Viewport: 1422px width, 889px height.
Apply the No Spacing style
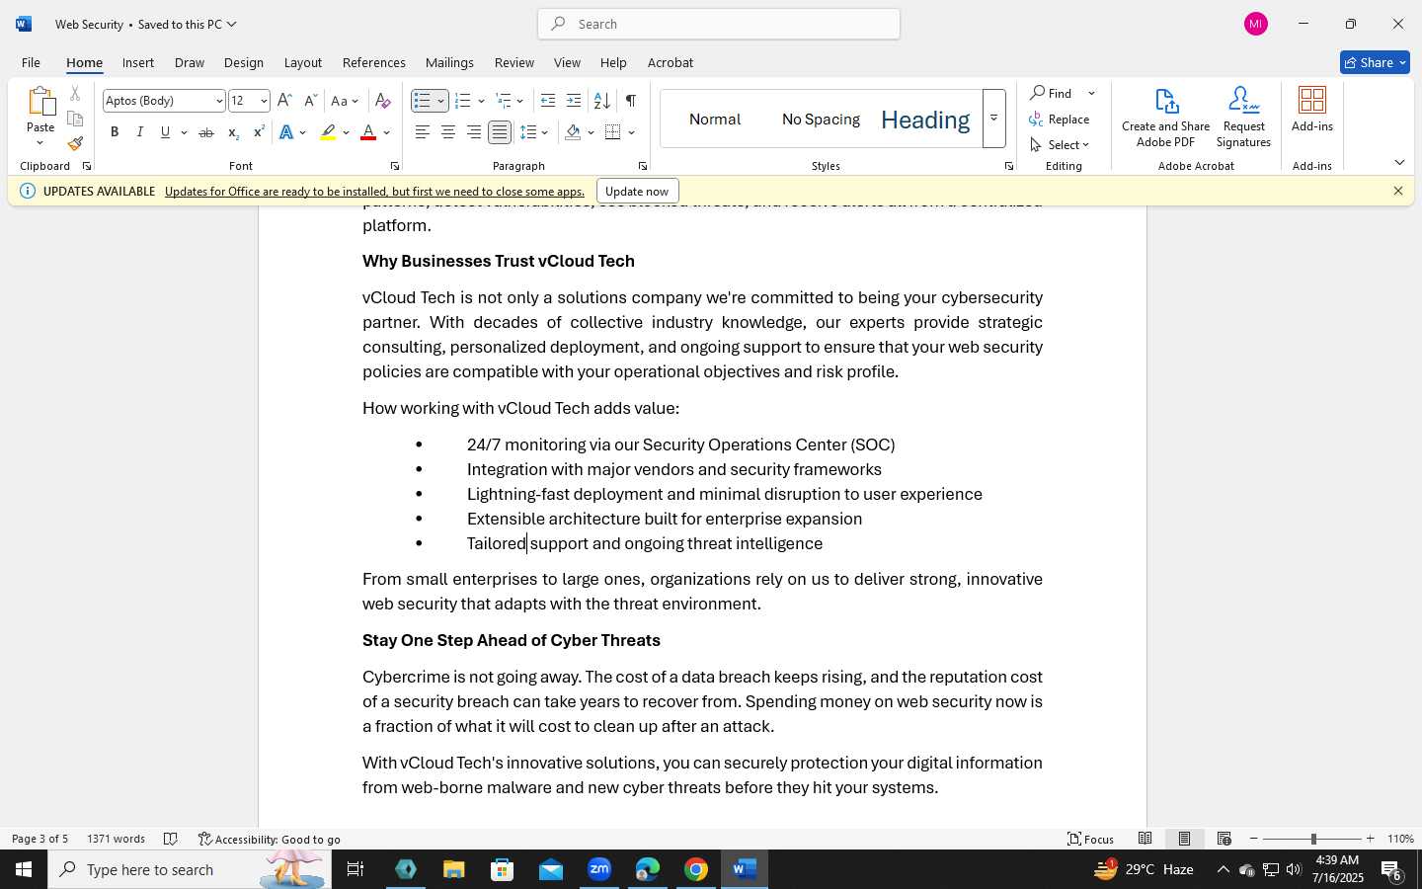821,119
